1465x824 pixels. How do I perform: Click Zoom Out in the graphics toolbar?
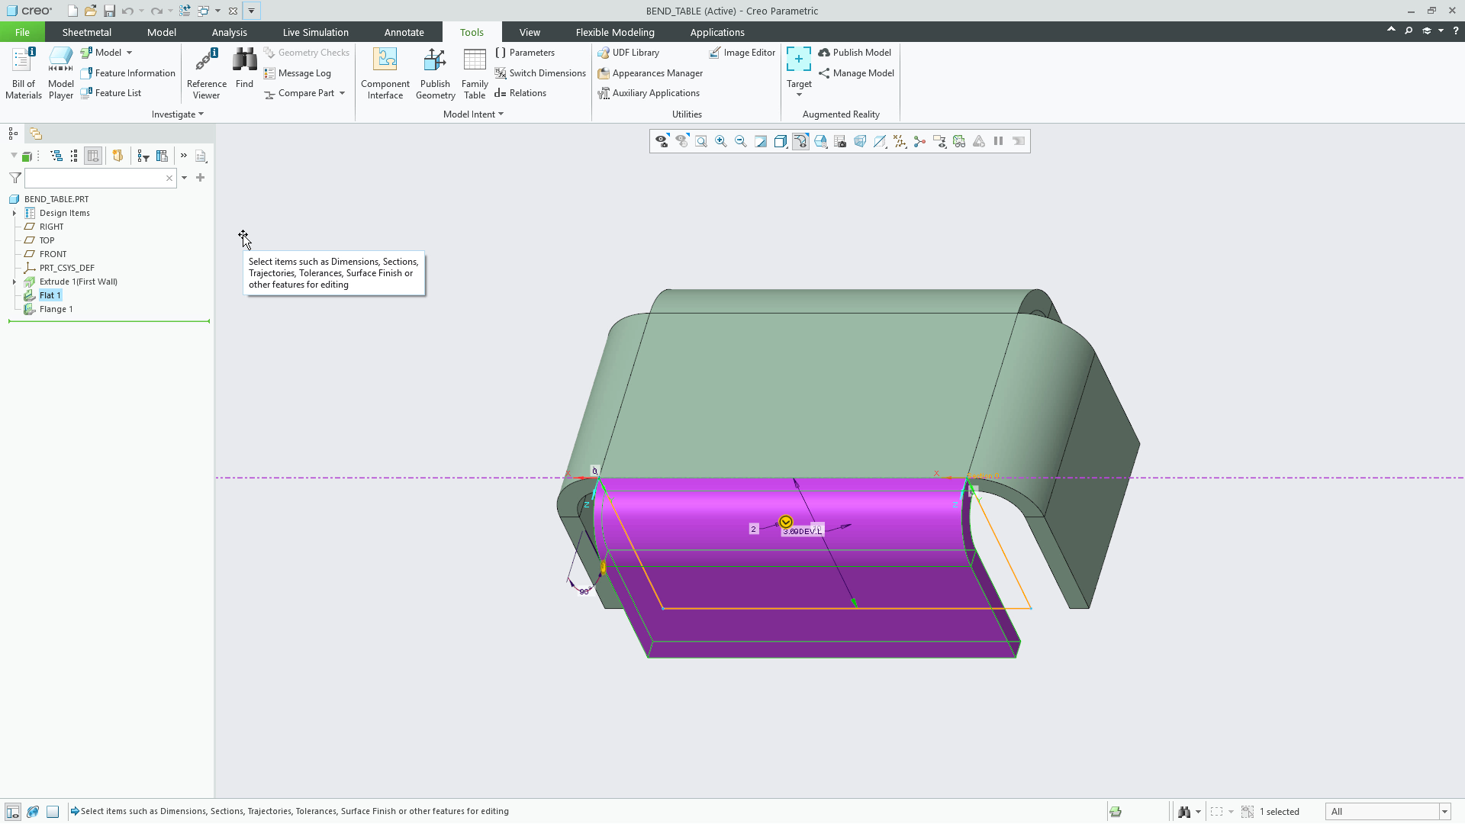coord(741,141)
